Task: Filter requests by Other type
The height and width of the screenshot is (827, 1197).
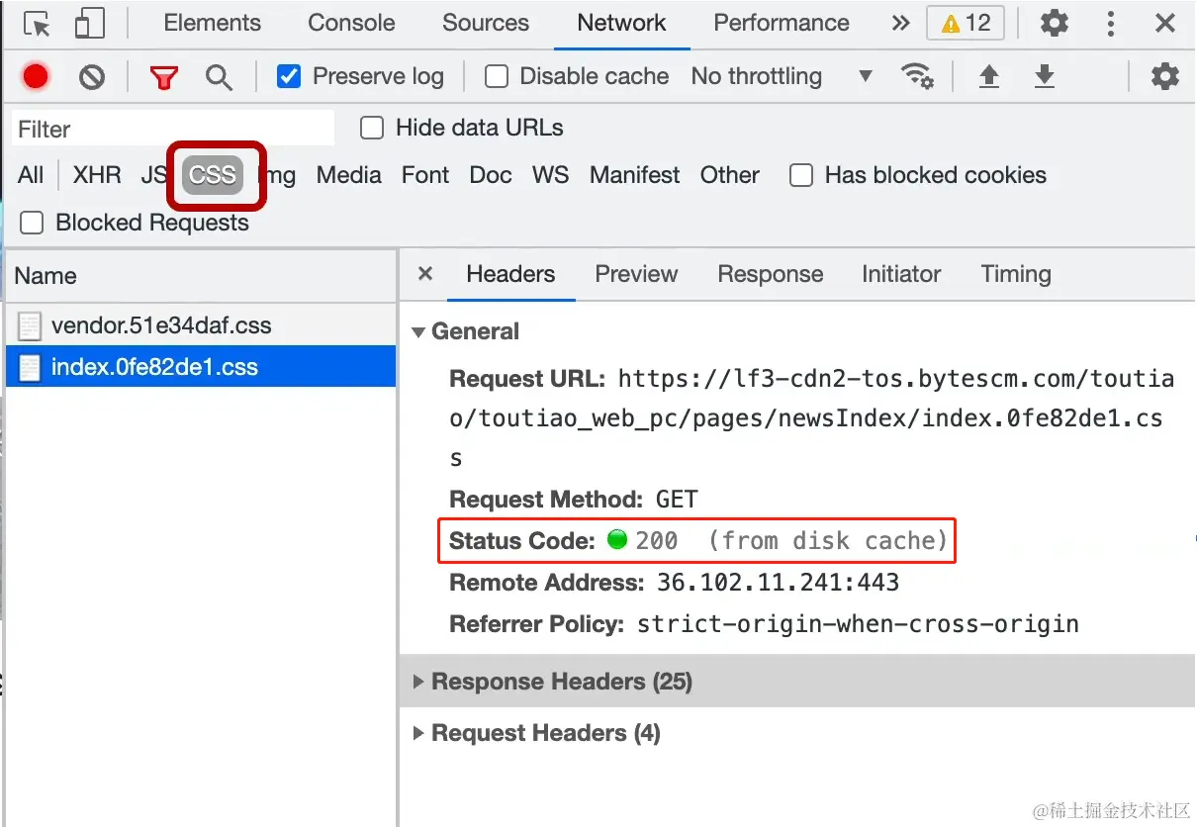Action: [730, 175]
